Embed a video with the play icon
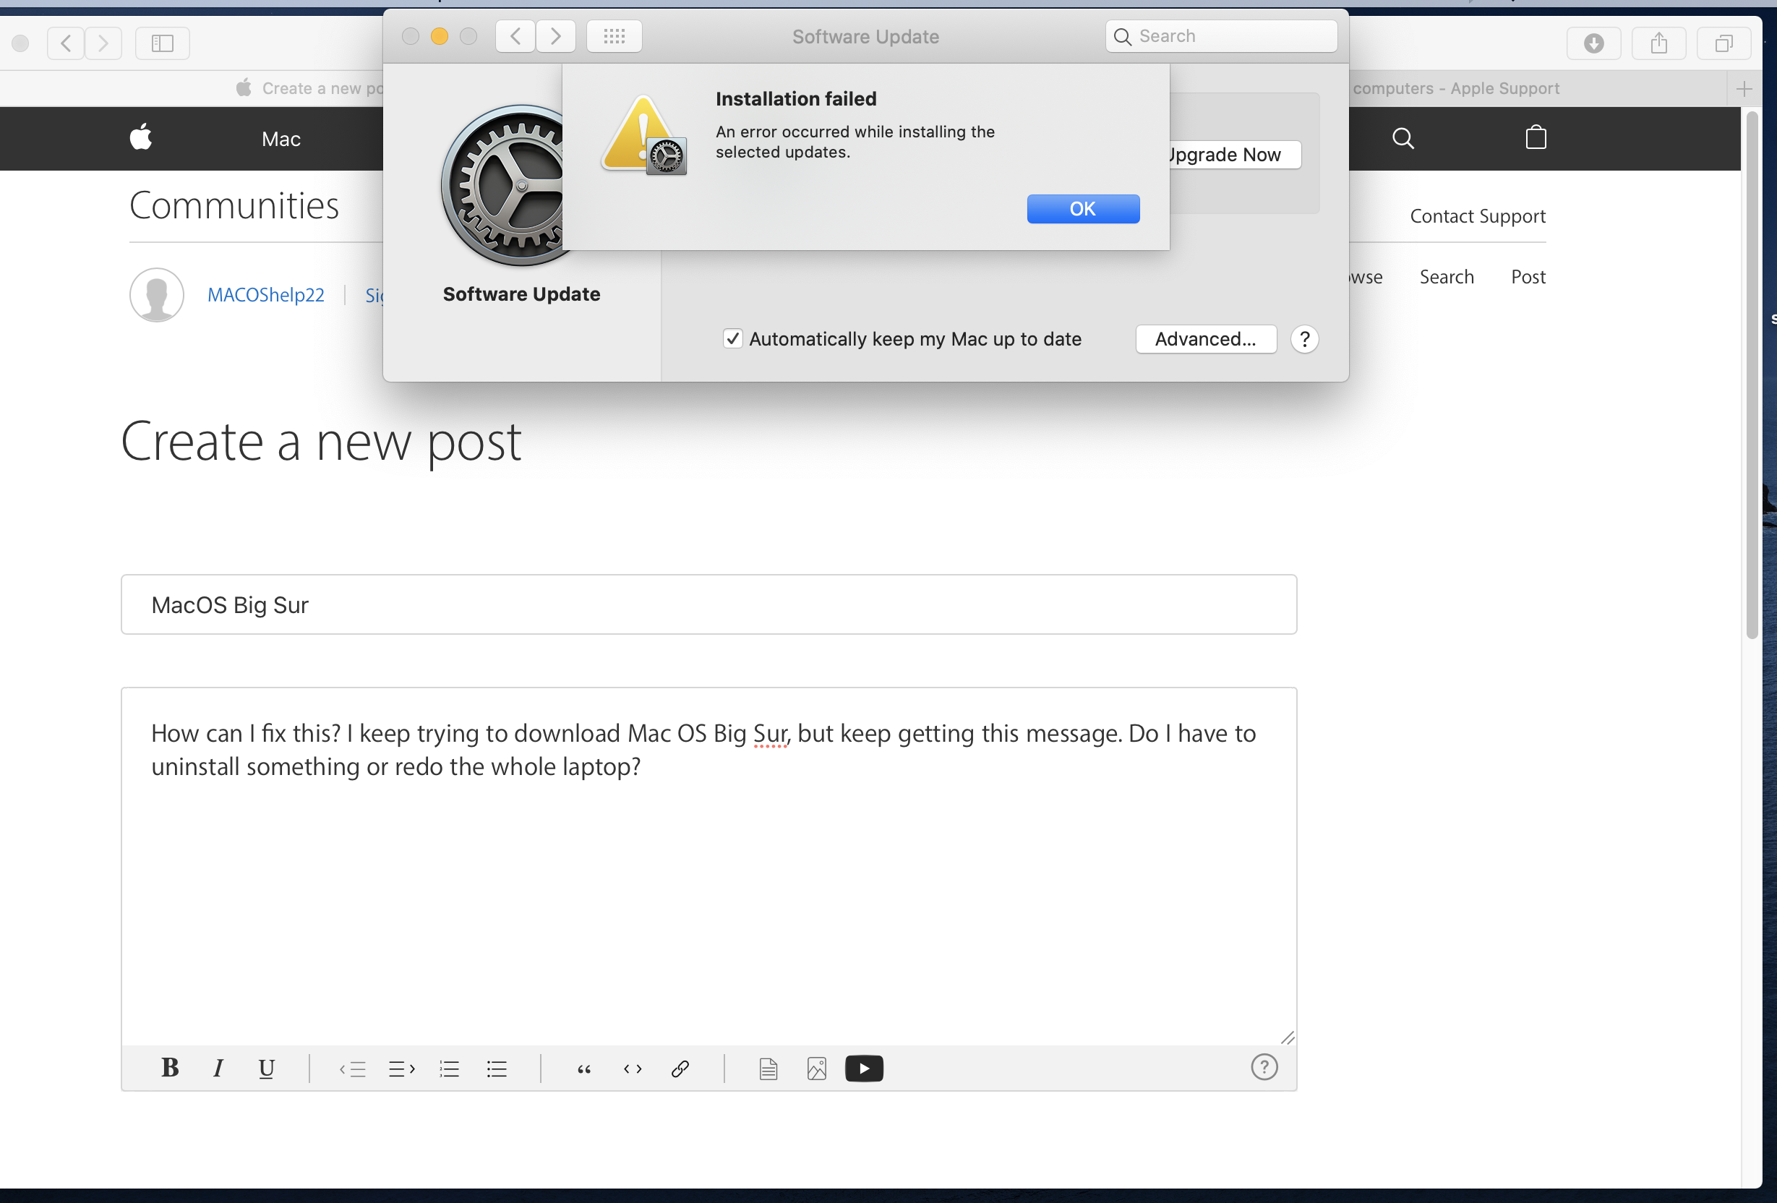Image resolution: width=1777 pixels, height=1203 pixels. [864, 1069]
